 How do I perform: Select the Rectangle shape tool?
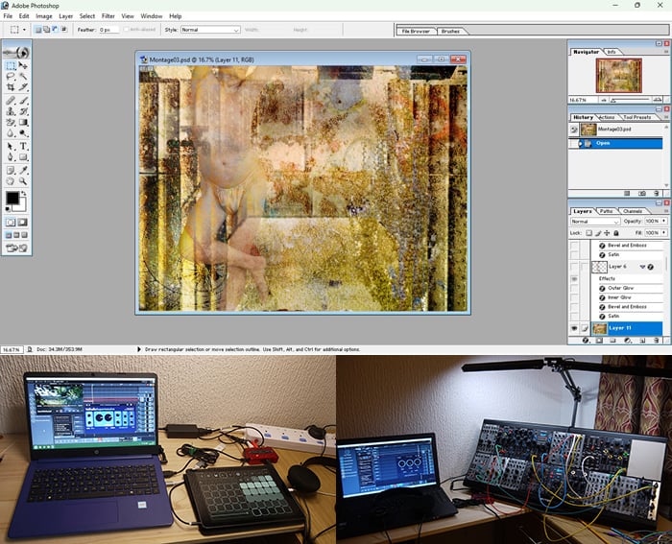click(x=23, y=157)
